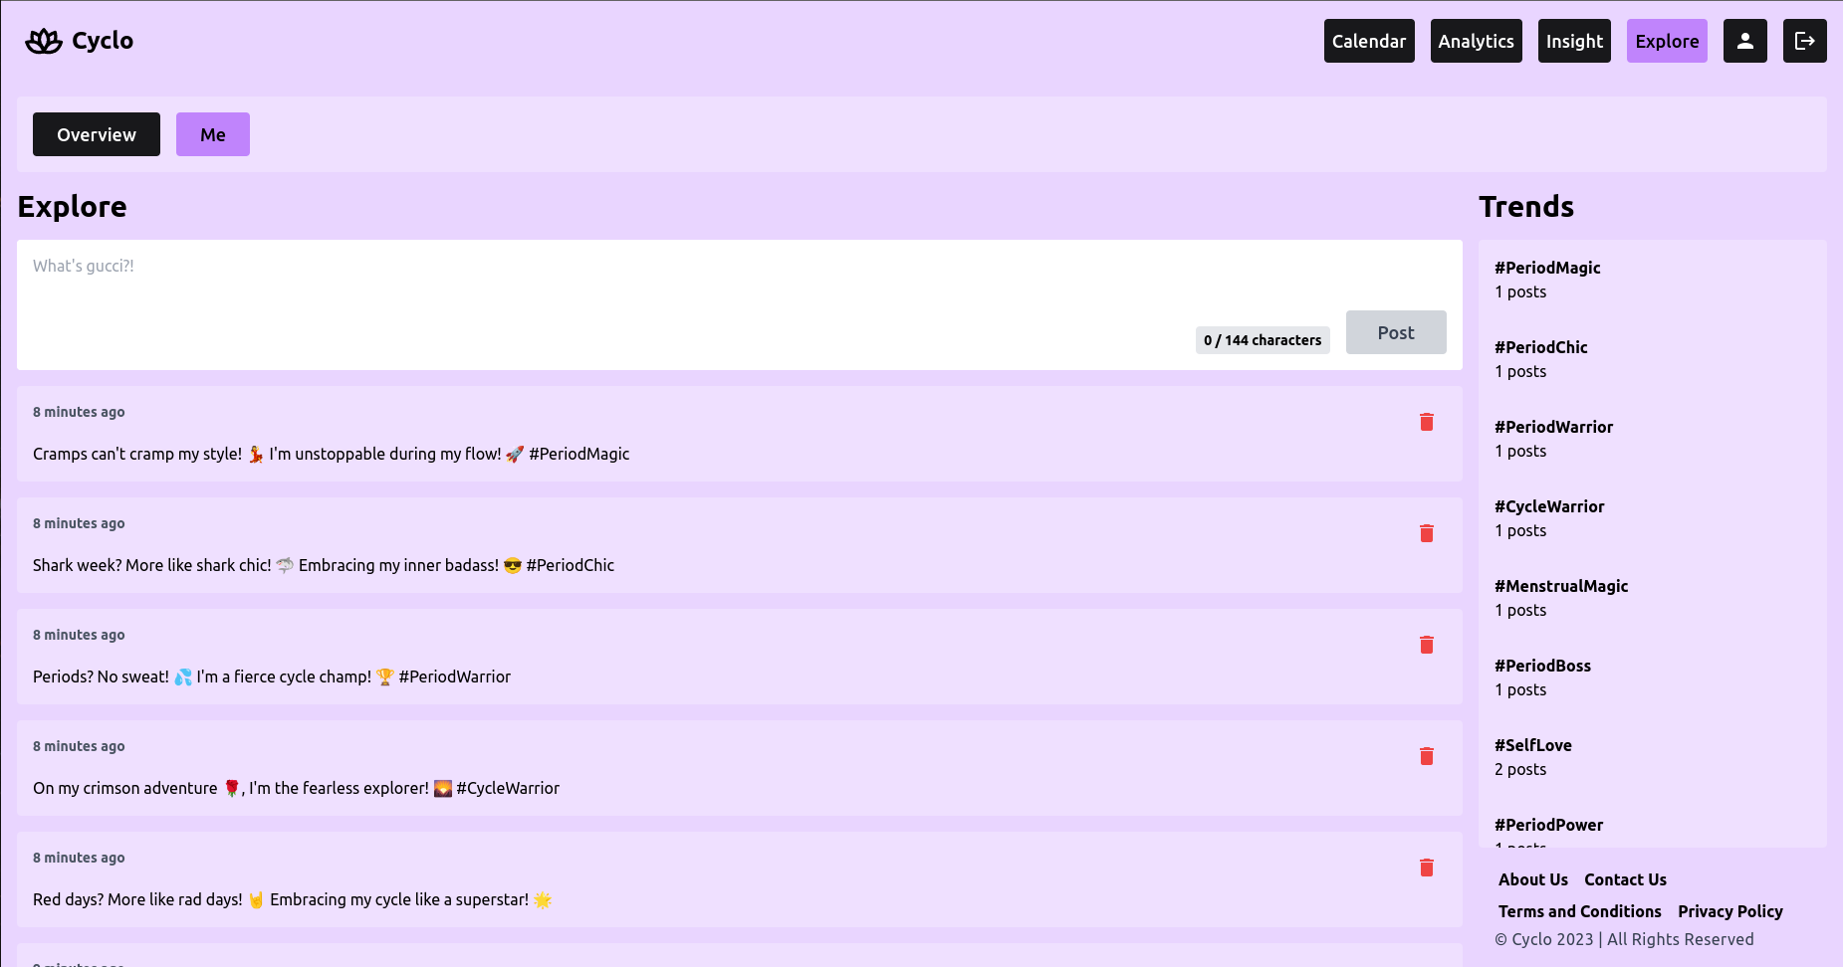
Task: Click the 'Red days? More like rad days!' post
Action: click(x=292, y=899)
